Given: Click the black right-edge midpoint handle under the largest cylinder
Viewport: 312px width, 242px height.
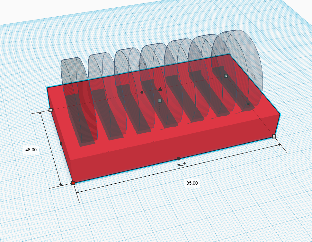Looking at the screenshot, I should 248,104.
